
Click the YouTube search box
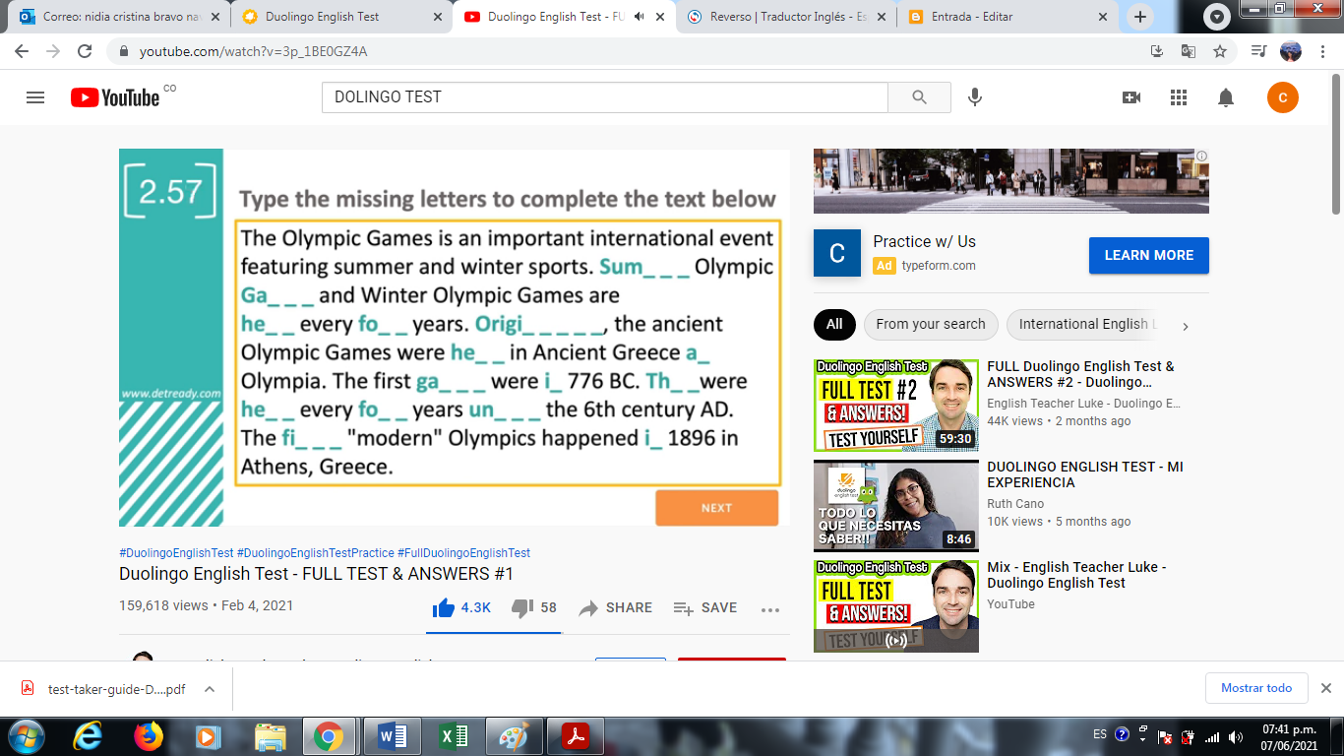[x=605, y=97]
